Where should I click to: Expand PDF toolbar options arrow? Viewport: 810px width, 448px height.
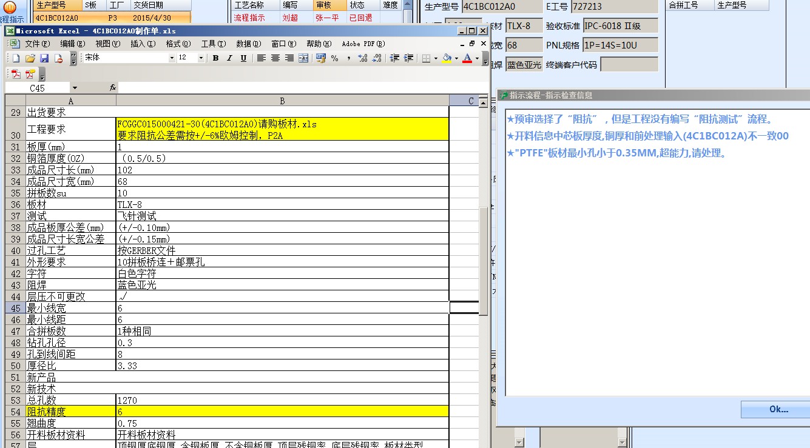coord(42,75)
